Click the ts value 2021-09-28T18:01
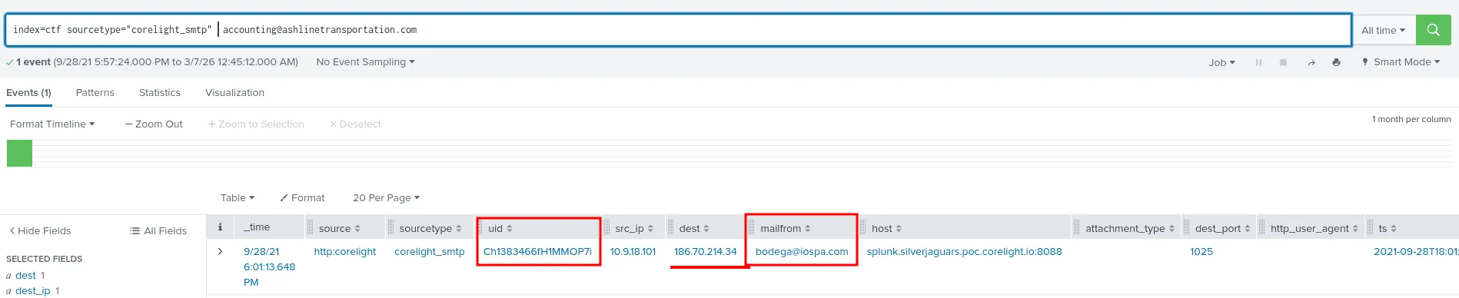The height and width of the screenshot is (298, 1459). click(x=1416, y=251)
